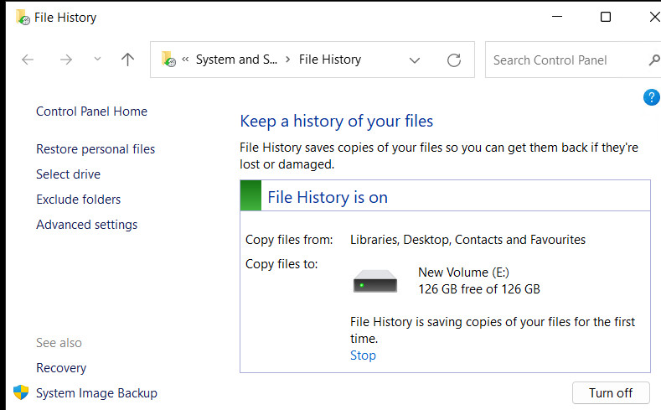Viewport: 661px width, 410px height.
Task: Open Restore personal files
Action: click(96, 149)
